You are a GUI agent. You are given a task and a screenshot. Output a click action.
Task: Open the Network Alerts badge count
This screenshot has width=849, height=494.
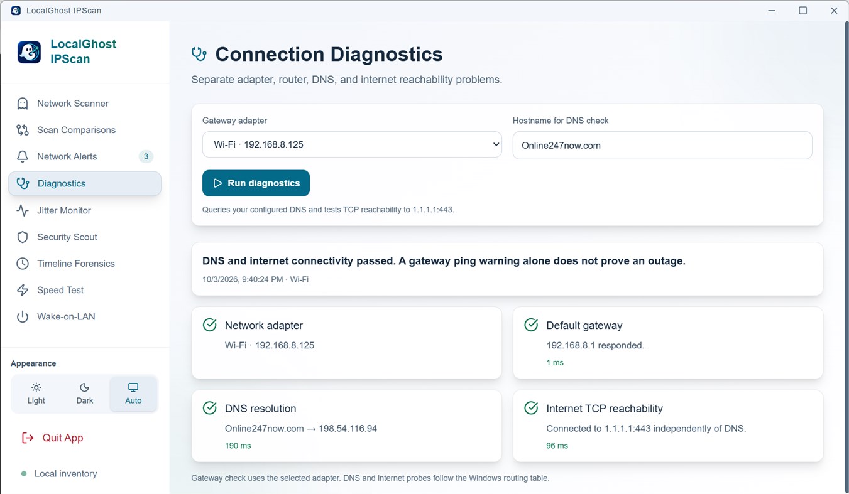pos(146,156)
